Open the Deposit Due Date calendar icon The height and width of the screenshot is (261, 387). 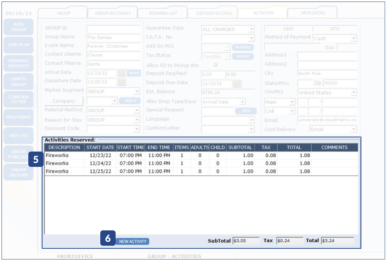(x=237, y=83)
